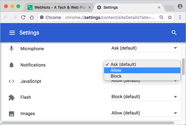The height and width of the screenshot is (125, 186).
Task: Bookmark this page with the star icon
Action: [170, 18]
